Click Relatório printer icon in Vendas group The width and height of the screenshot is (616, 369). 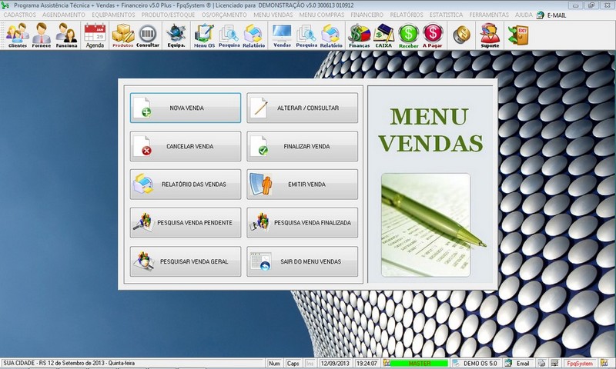(331, 35)
